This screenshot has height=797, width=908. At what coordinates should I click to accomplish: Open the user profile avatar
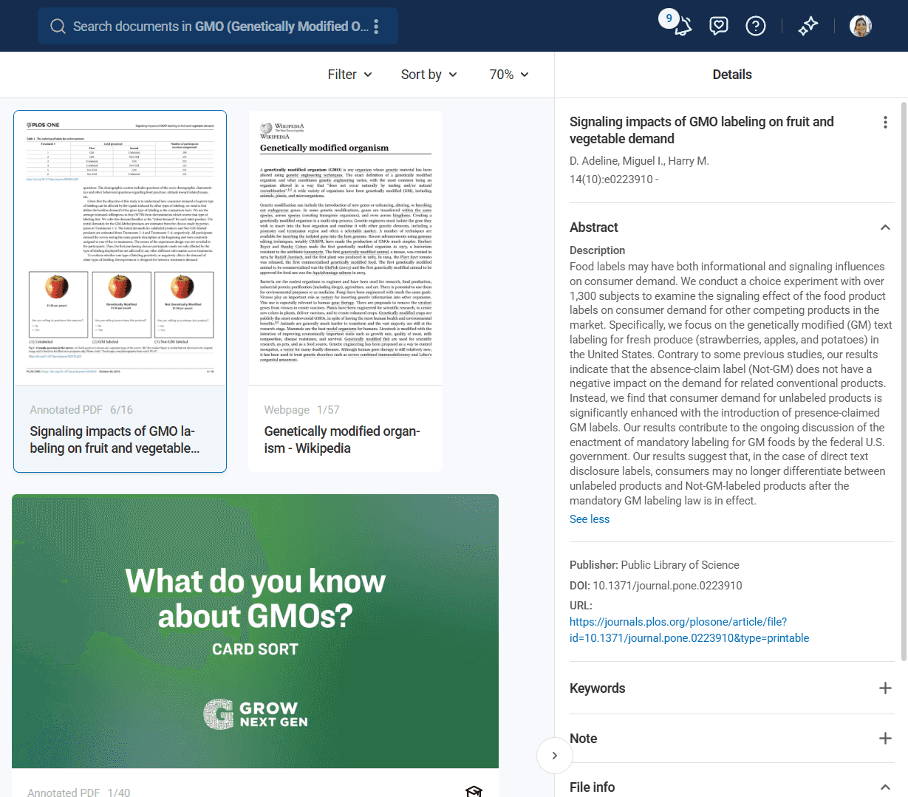point(860,27)
